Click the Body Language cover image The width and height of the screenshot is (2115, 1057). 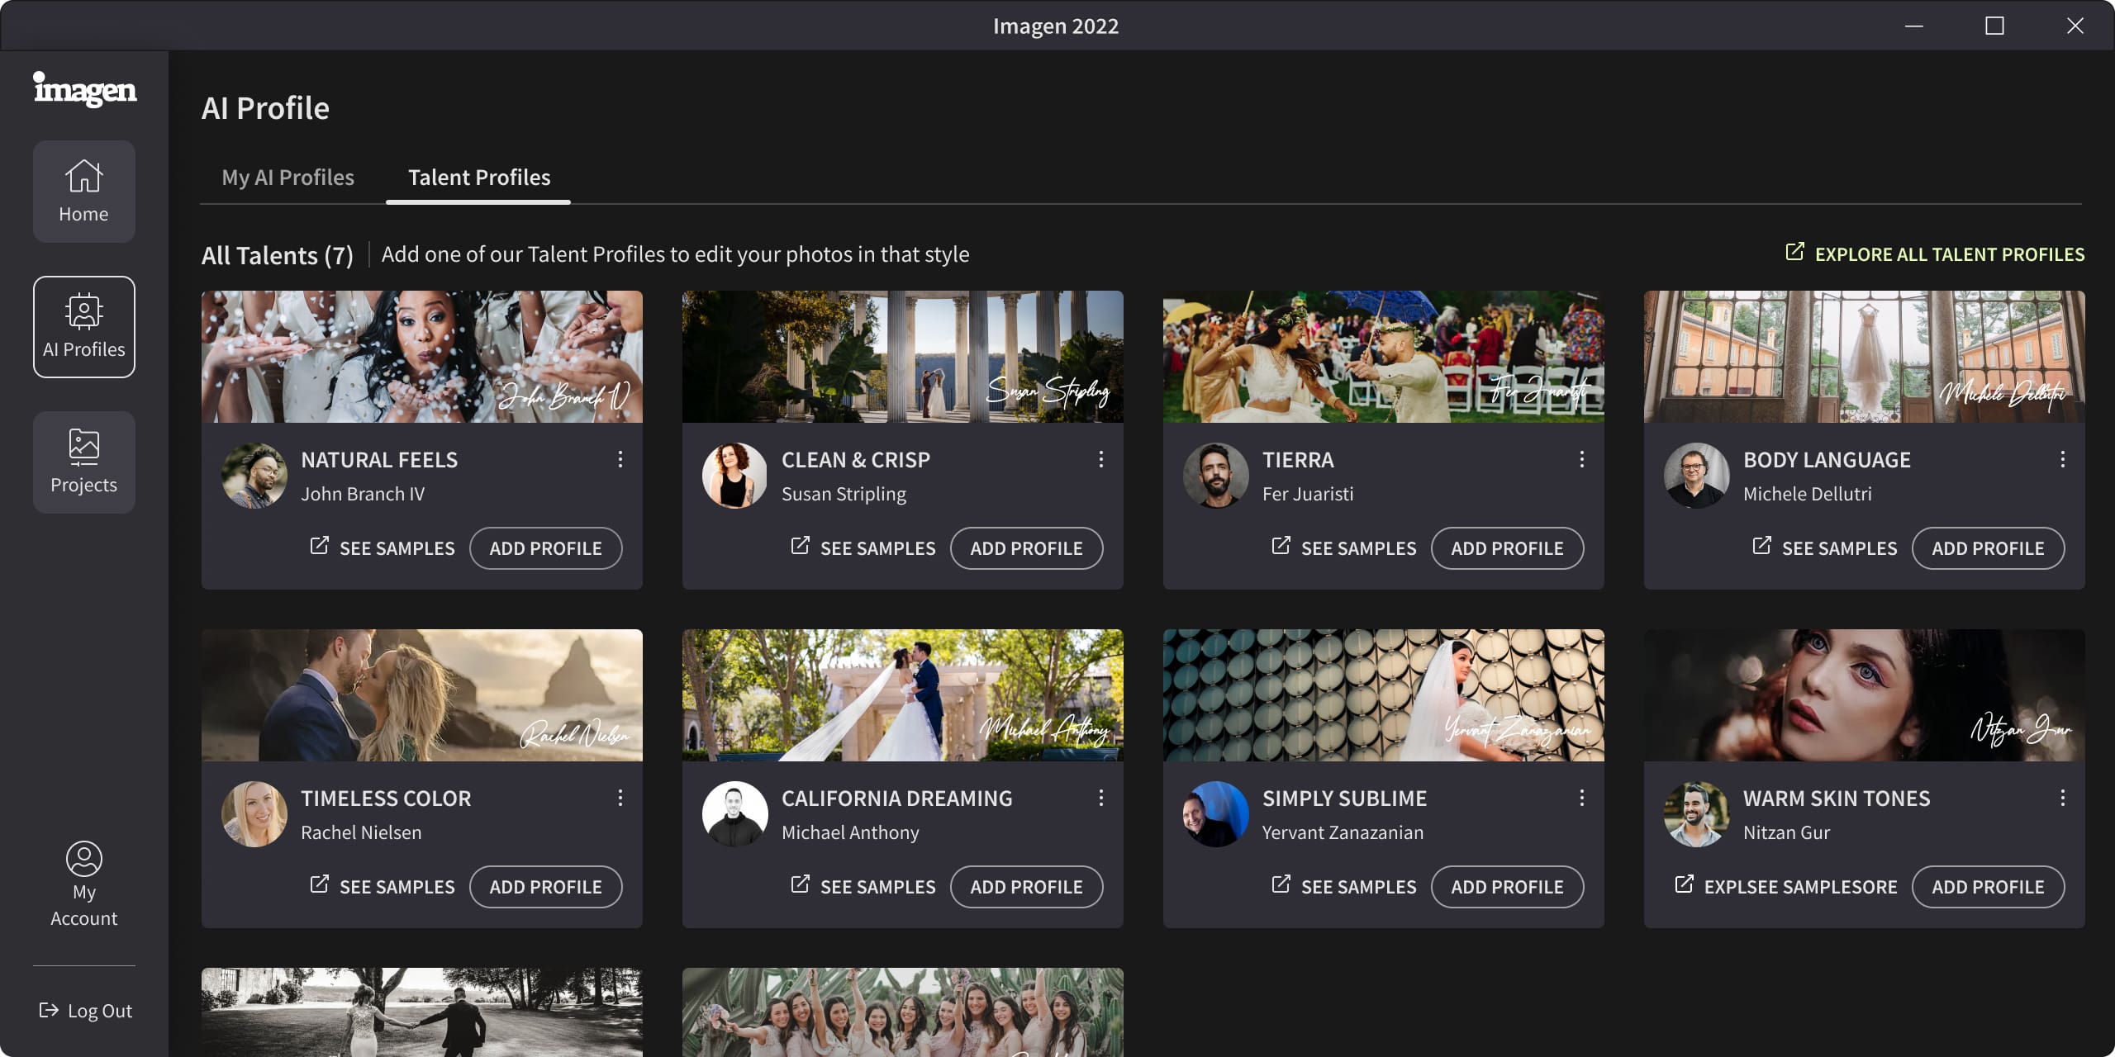[1864, 357]
